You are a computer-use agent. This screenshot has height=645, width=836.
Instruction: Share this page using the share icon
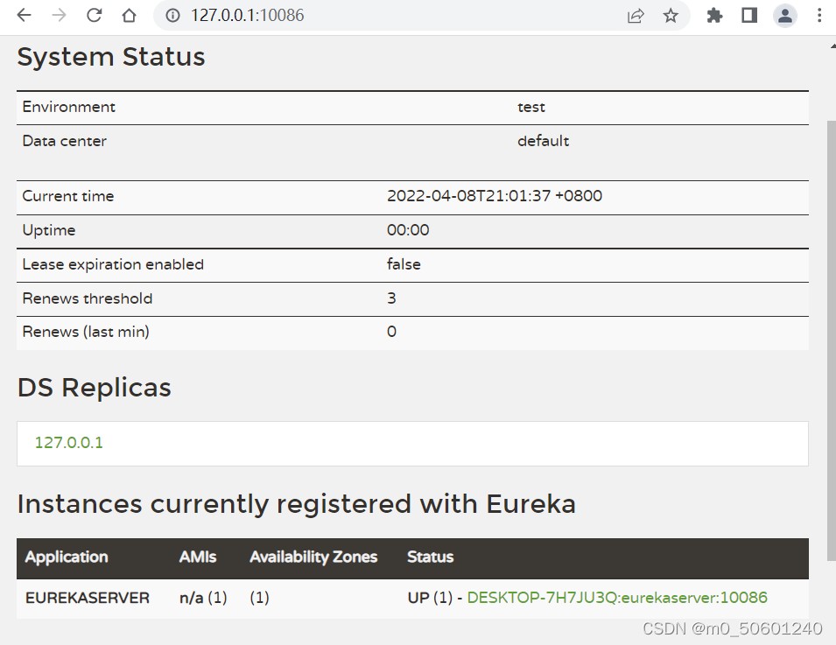coord(636,15)
